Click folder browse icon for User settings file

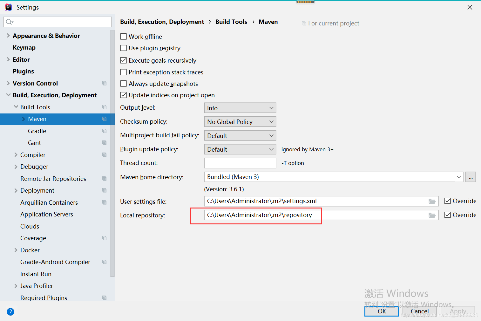tap(432, 201)
